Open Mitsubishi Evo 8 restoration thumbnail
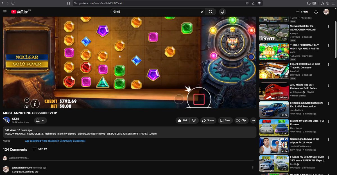Screen dimensions: 337x175 pyautogui.click(x=274, y=109)
